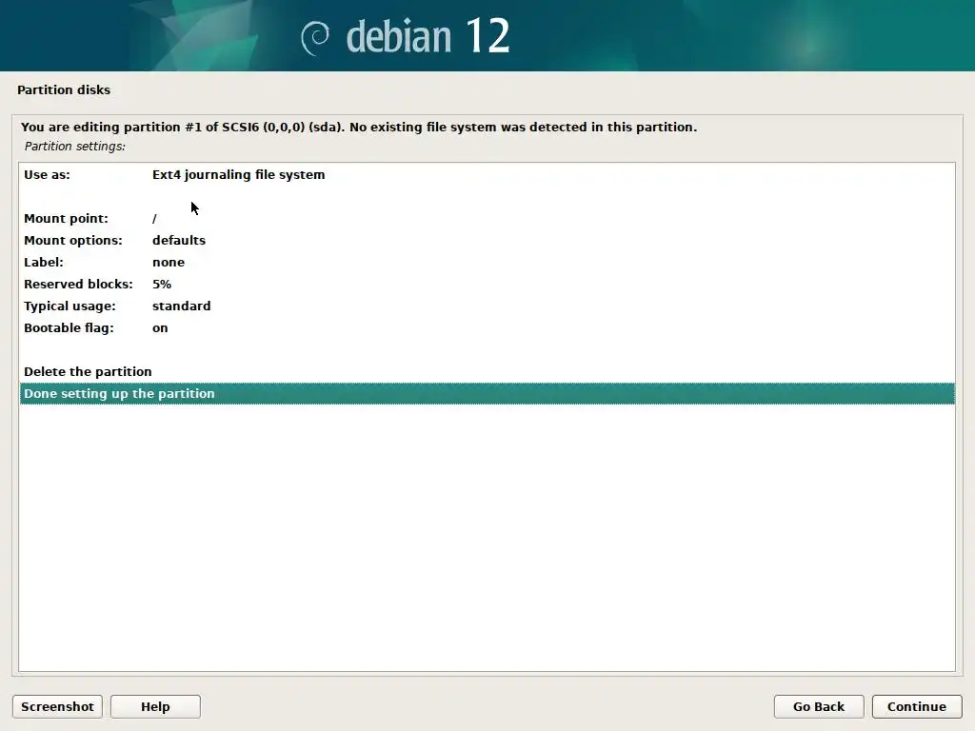Image resolution: width=975 pixels, height=731 pixels.
Task: Select the 'Use as: Ext4 journaling file system' row
Action: coord(487,175)
